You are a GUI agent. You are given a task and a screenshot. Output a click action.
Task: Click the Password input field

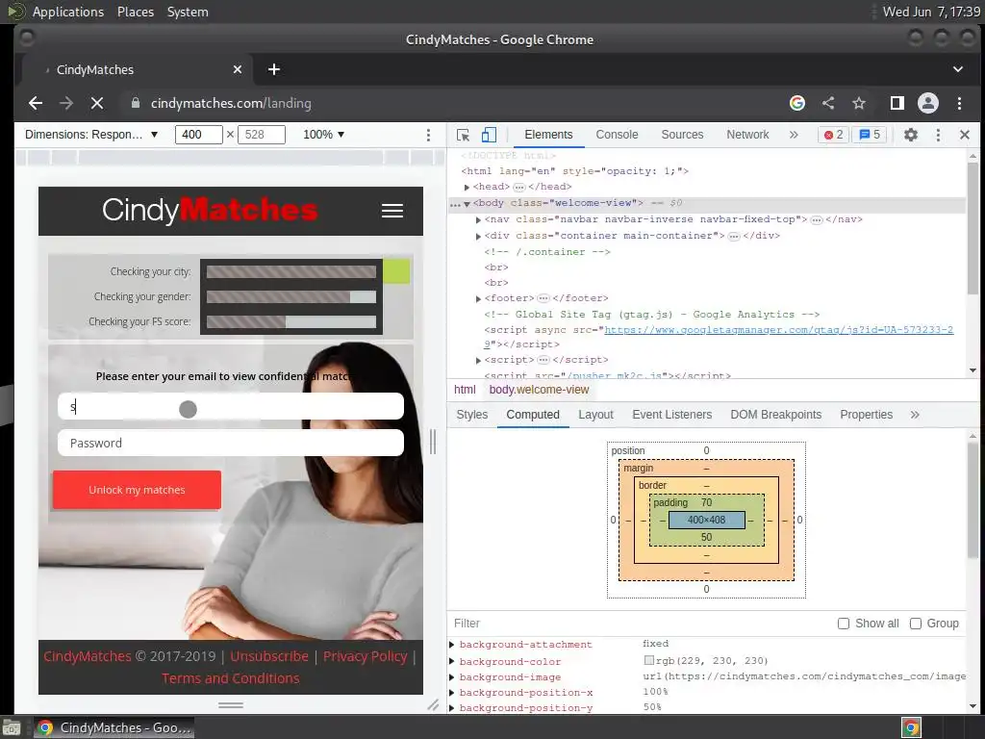[x=231, y=443]
